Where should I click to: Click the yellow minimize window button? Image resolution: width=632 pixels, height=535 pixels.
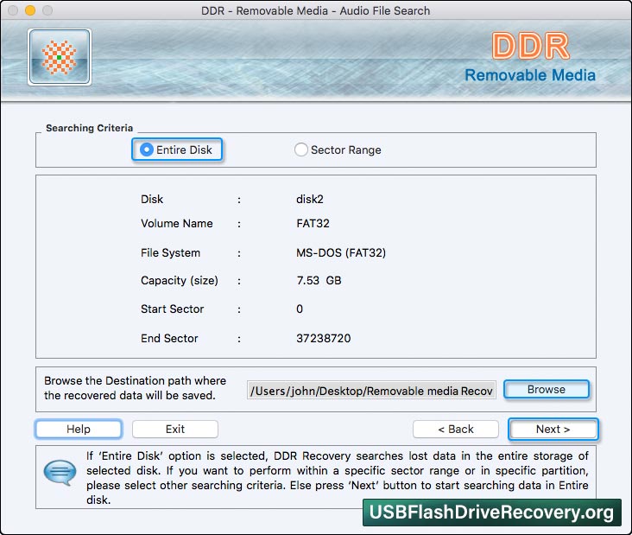[x=30, y=10]
